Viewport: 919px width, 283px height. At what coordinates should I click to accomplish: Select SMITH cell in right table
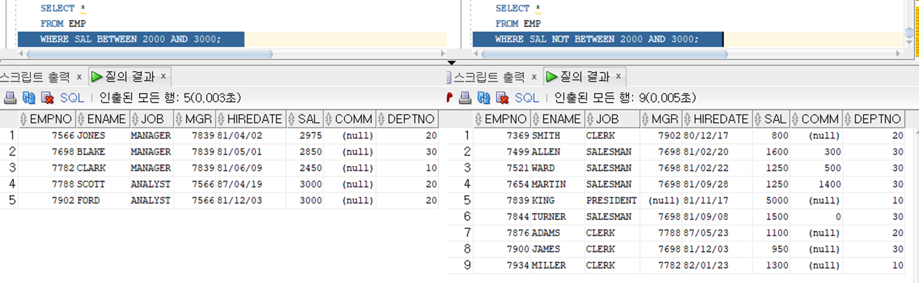(x=558, y=135)
